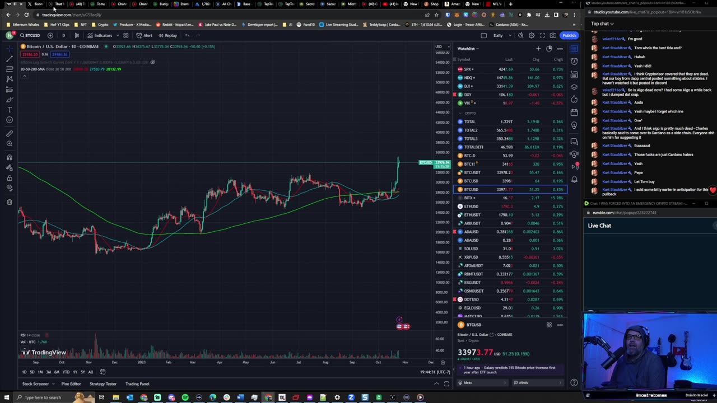Open the Pine Editor tab

[x=71, y=384]
